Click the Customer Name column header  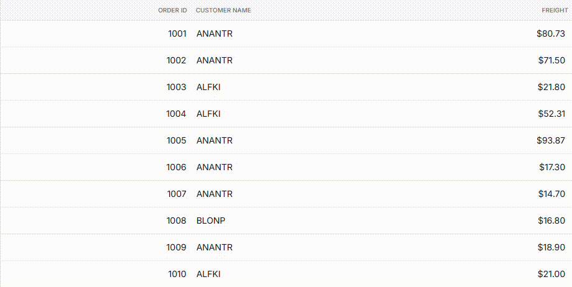tap(223, 11)
